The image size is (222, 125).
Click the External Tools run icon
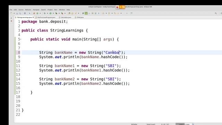click(62, 13)
